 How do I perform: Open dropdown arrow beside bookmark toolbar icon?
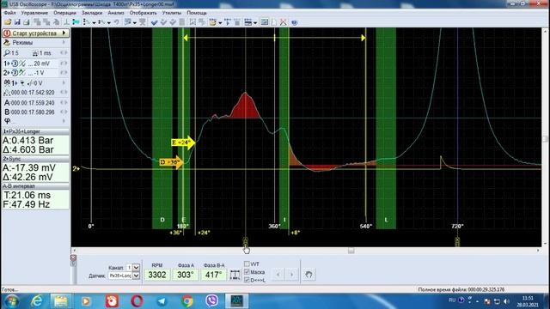click(220, 23)
